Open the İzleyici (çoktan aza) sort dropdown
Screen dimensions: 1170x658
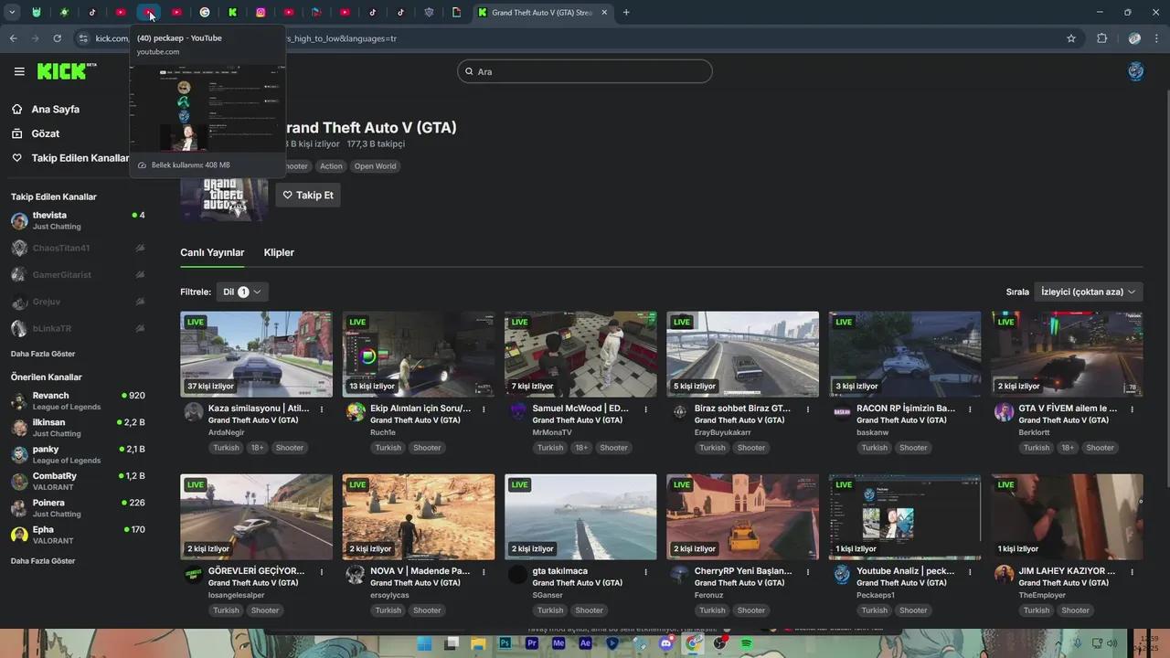point(1088,292)
